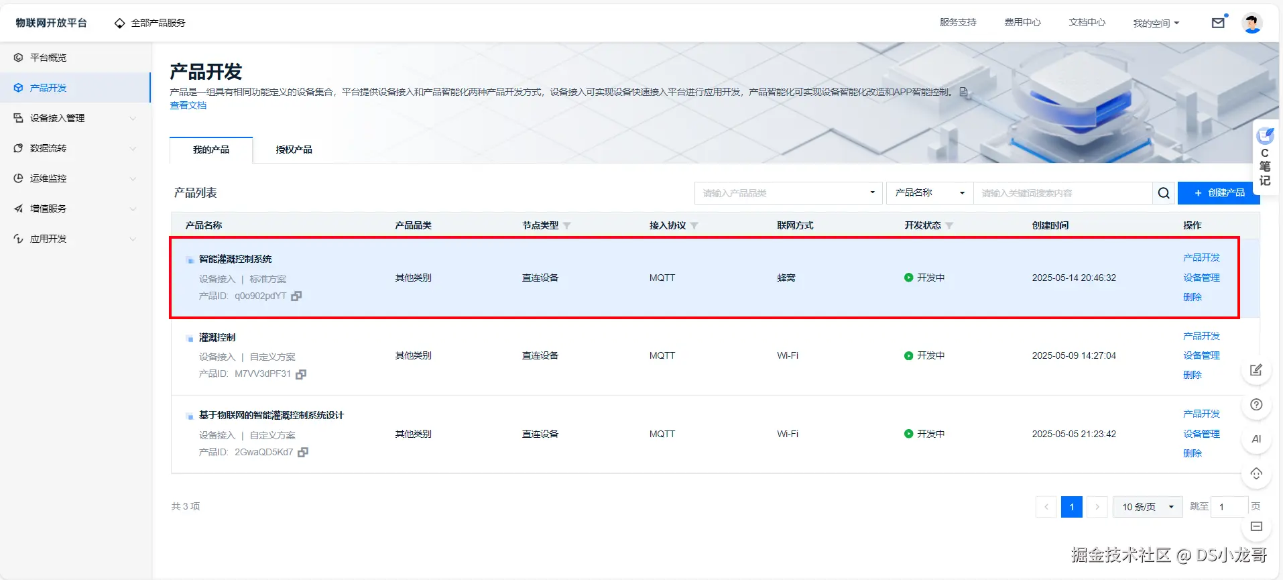Image resolution: width=1283 pixels, height=580 pixels.
Task: Copy product ID q0o902pdYT
Action: tap(296, 296)
